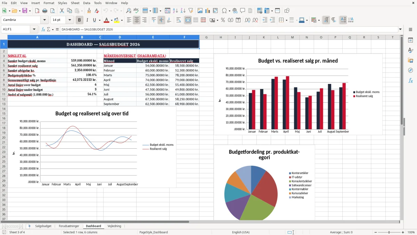Apply AutoFilter funnel icon
The width and height of the screenshot is (417, 235).
click(x=190, y=11)
